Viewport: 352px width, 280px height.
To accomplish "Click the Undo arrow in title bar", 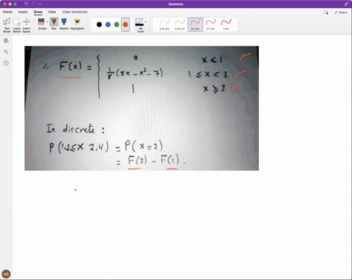I will tap(26, 4).
